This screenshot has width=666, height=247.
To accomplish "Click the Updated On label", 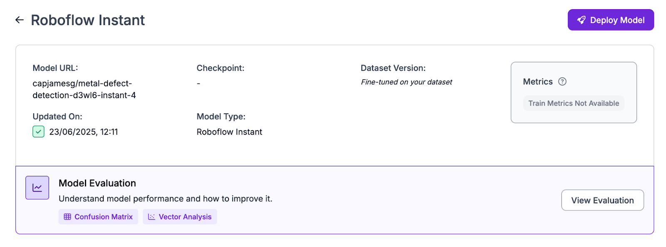I will click(57, 117).
